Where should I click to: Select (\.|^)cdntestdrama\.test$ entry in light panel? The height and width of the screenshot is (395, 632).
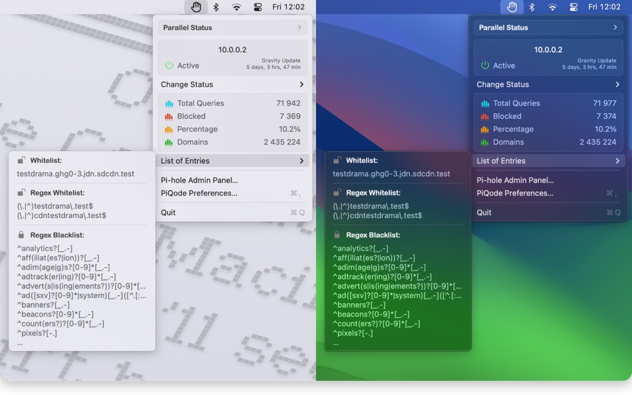coord(62,215)
